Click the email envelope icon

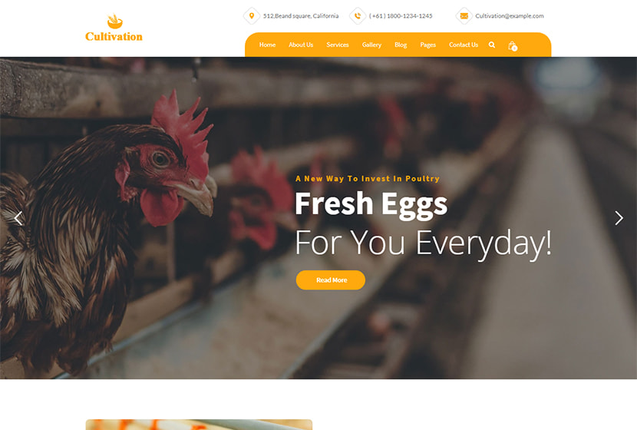(464, 16)
